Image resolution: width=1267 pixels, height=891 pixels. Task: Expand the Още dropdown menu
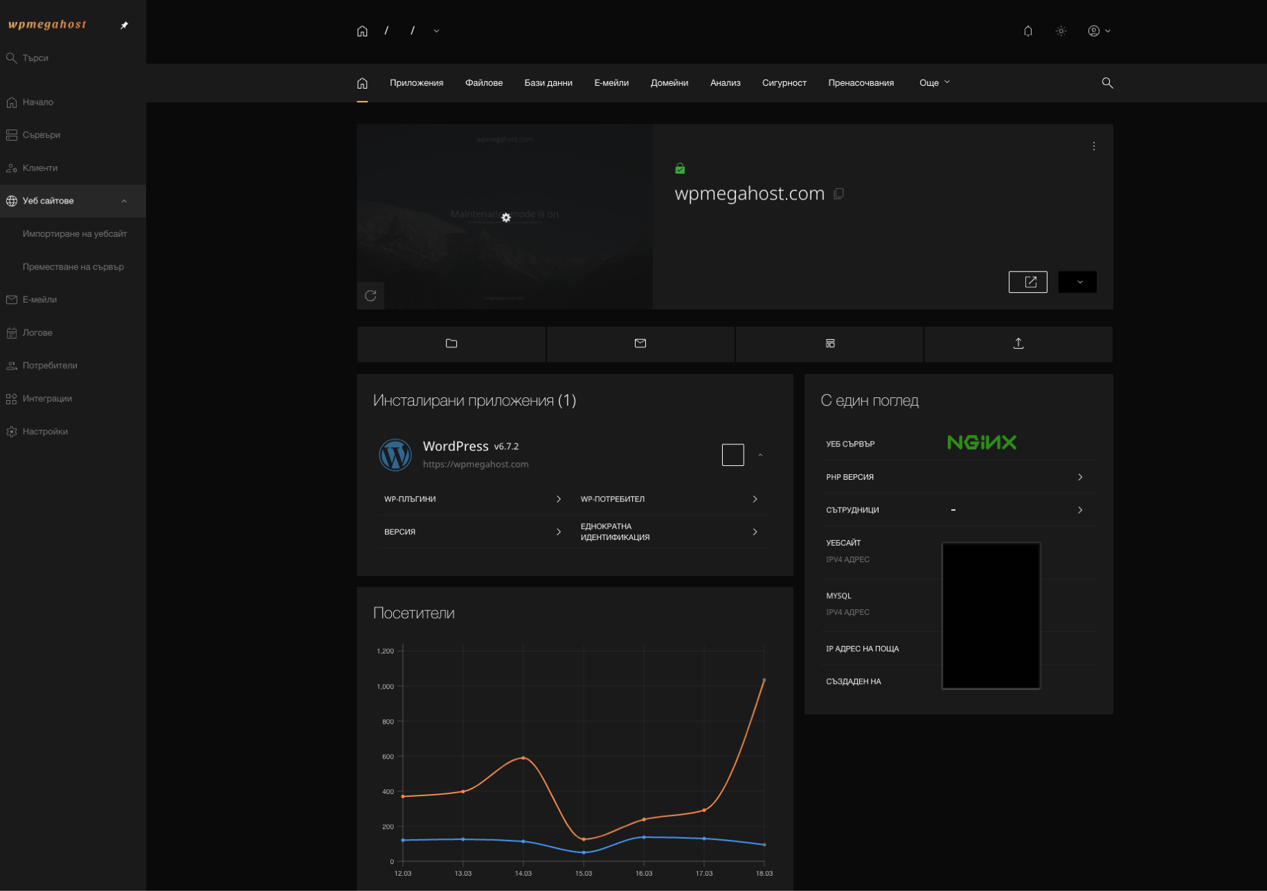click(935, 83)
